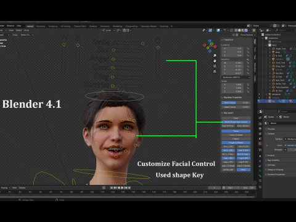Switch to the Sculpting workspace tab

click(x=53, y=27)
